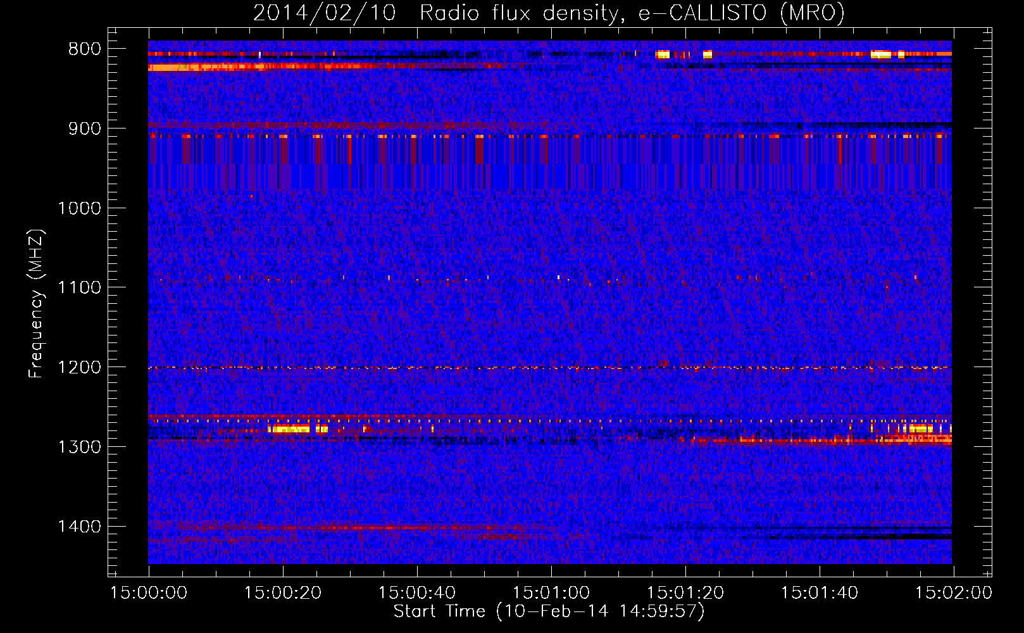This screenshot has height=633, width=1024.
Task: Click the 15:02:00 time tick label
Action: tap(954, 593)
